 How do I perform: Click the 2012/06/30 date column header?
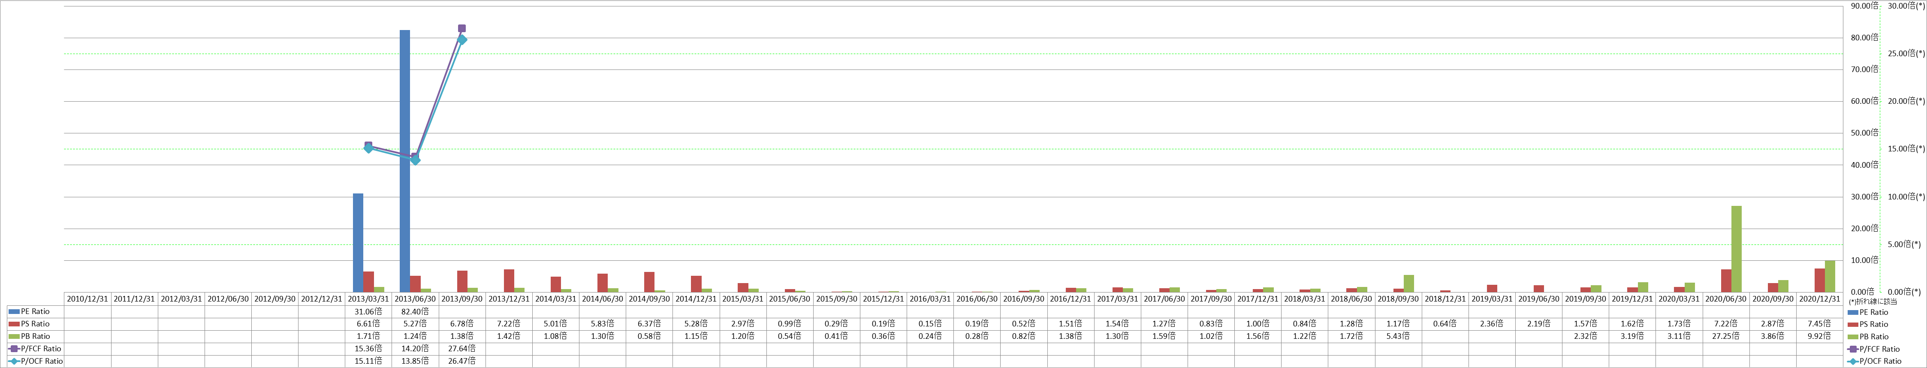228,299
